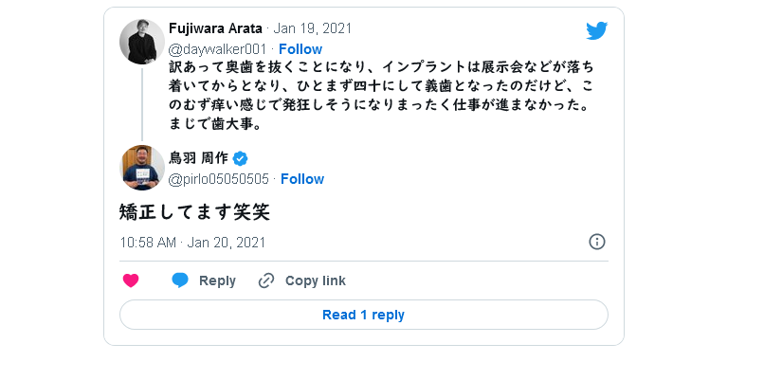The width and height of the screenshot is (782, 380).
Task: Click the @pirlo05050505 handle
Action: (219, 179)
